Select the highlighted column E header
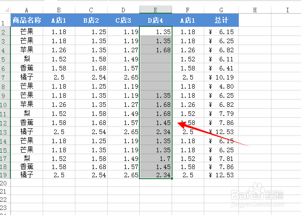301x215 pixels. point(156,10)
